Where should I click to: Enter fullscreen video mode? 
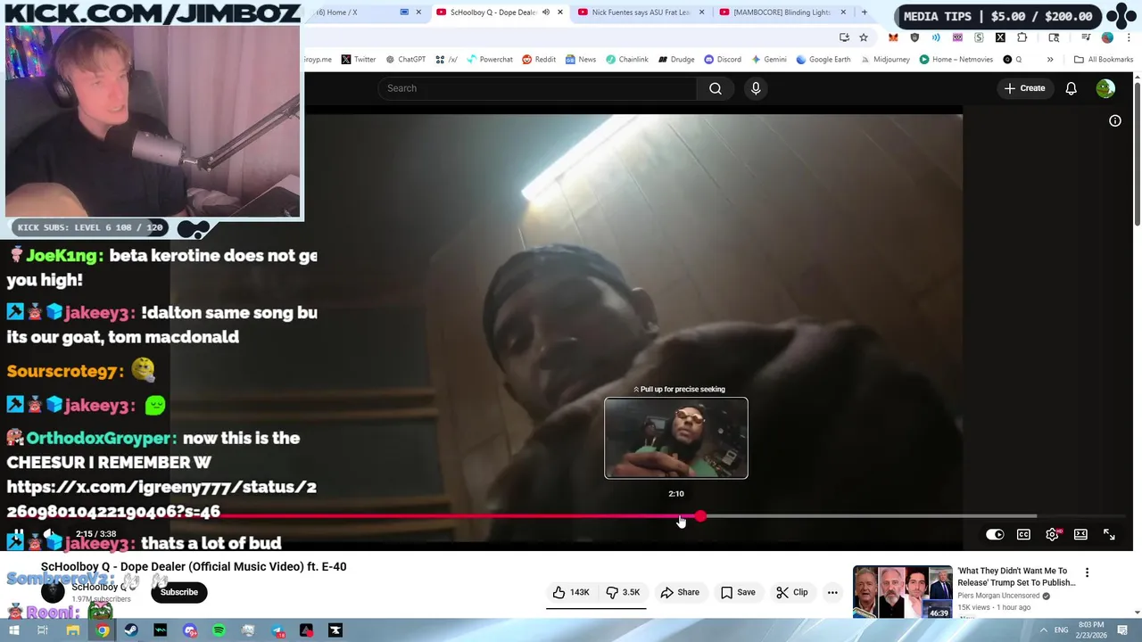[x=1109, y=534]
